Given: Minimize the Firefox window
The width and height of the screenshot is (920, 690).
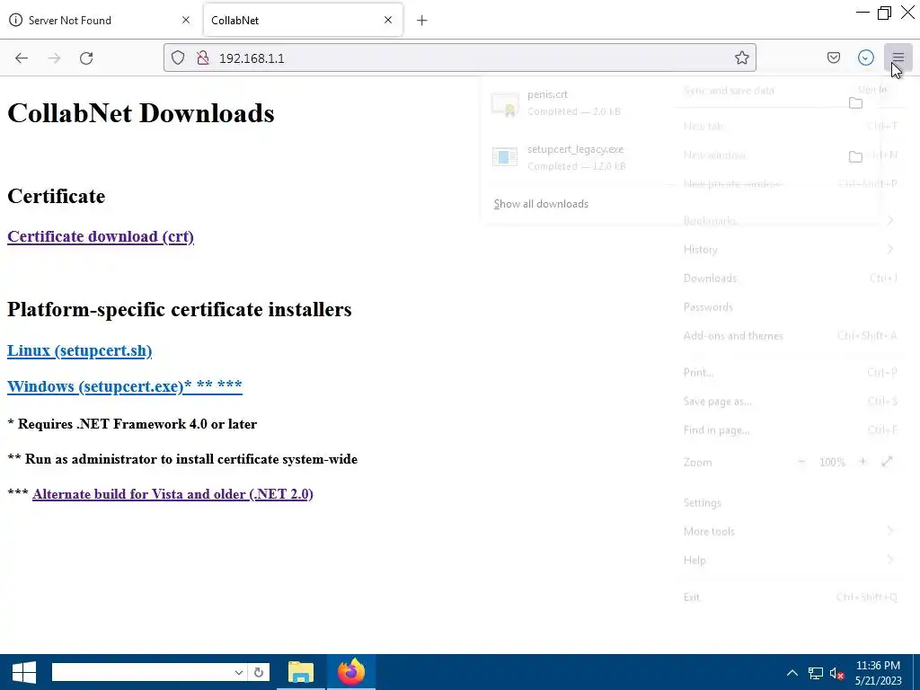Looking at the screenshot, I should (862, 13).
